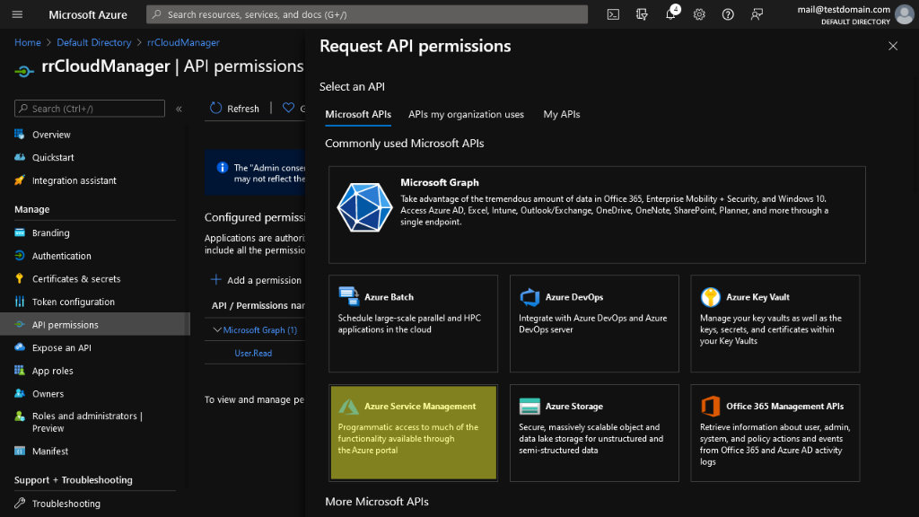This screenshot has width=919, height=517.
Task: Click the Branding sidebar icon
Action: pyautogui.click(x=20, y=232)
